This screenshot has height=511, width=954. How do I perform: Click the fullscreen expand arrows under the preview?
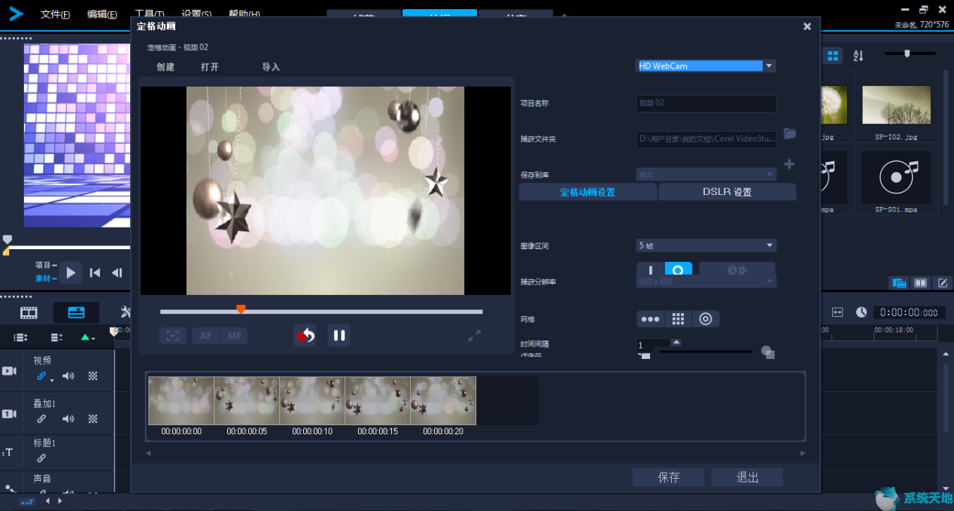coord(475,336)
